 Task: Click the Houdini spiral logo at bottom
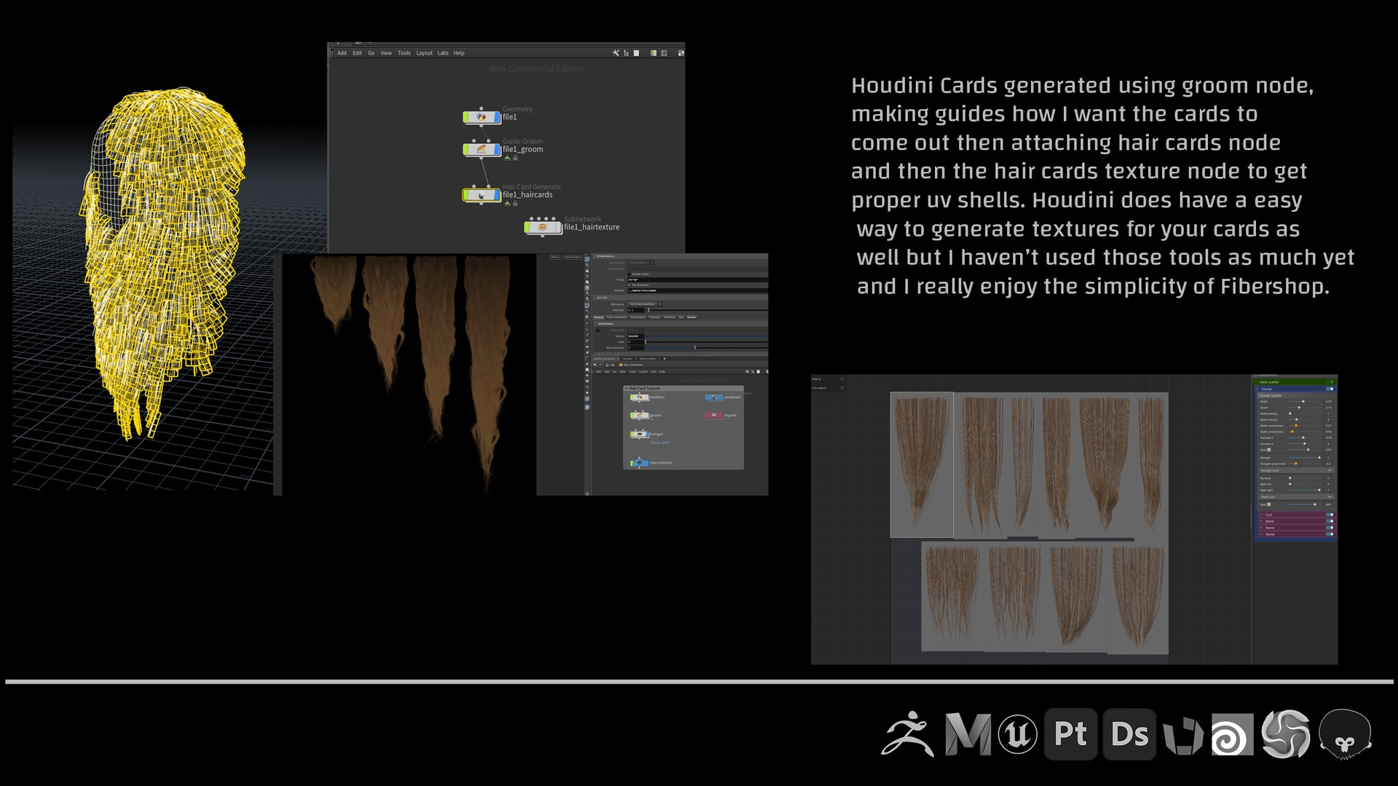click(1232, 734)
